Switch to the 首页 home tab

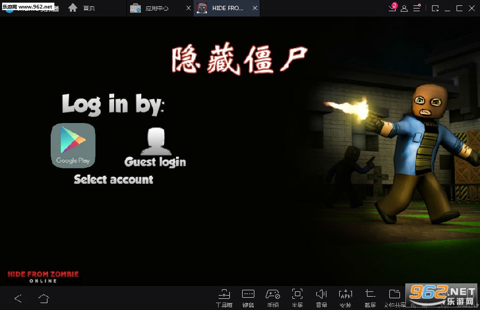point(82,8)
